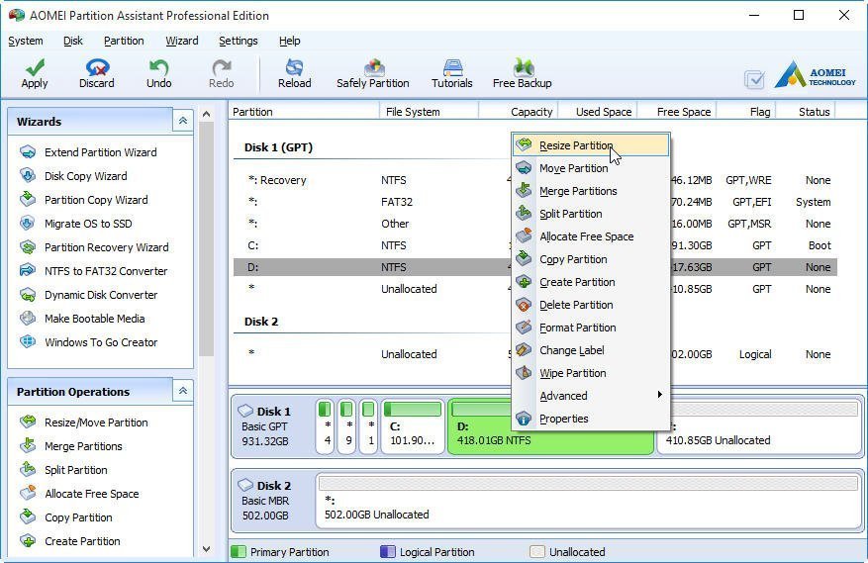868x563 pixels.
Task: Choose Copy Partition in operations panel
Action: tap(78, 517)
